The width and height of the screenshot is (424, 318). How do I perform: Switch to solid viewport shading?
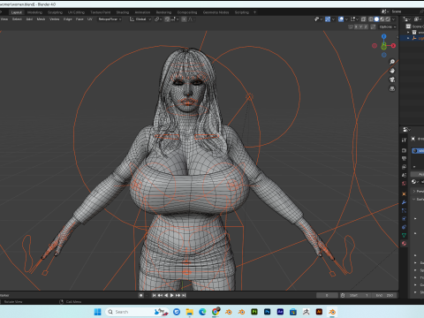click(x=376, y=19)
